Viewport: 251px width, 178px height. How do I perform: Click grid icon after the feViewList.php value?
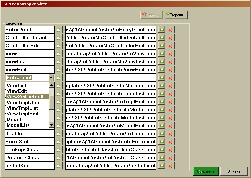point(162,62)
